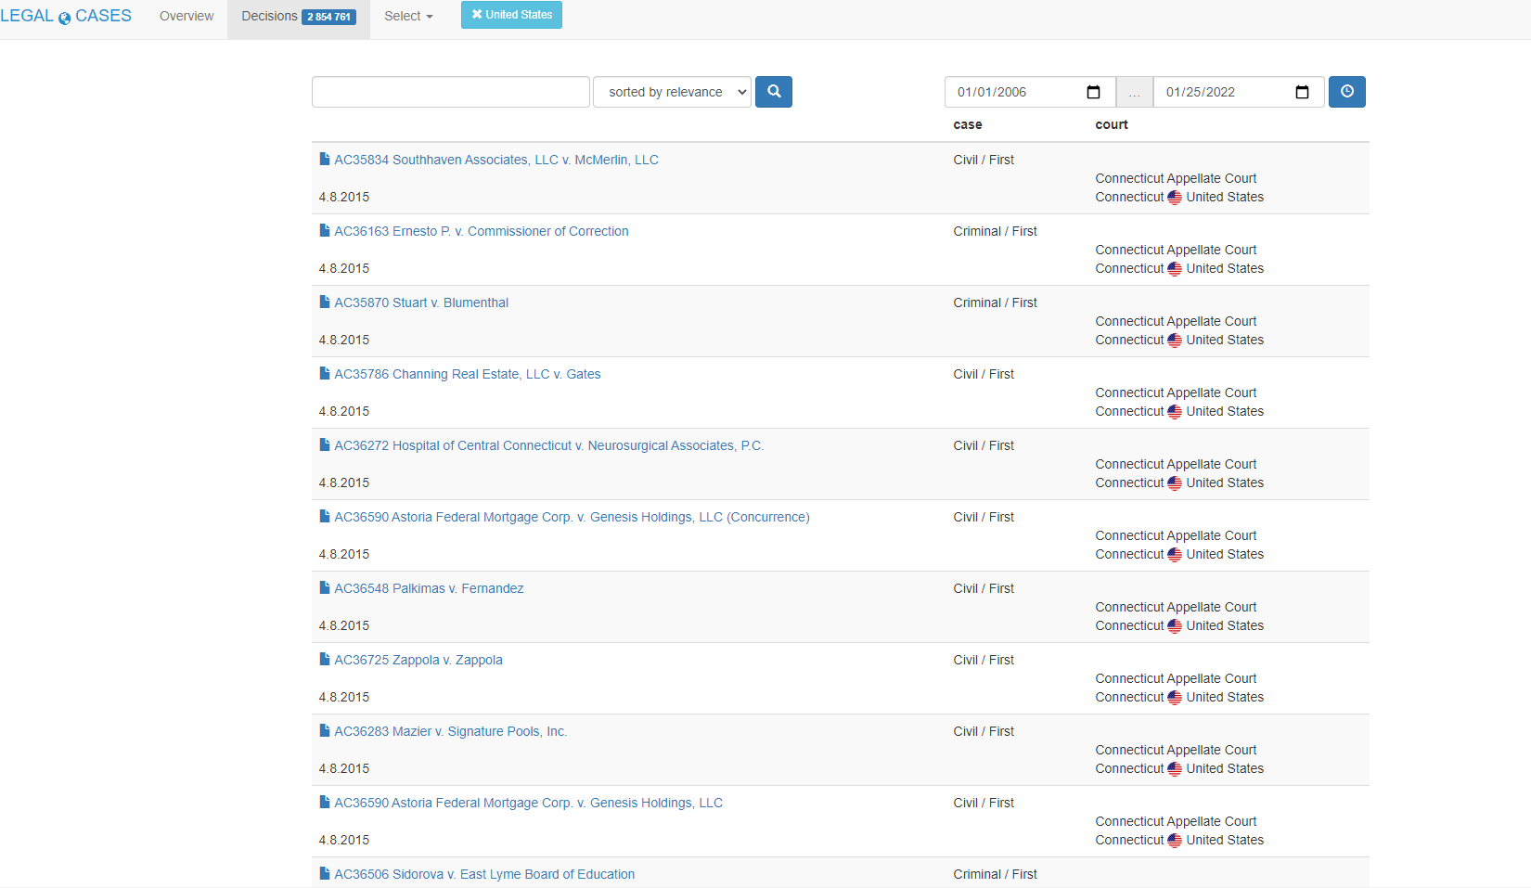The width and height of the screenshot is (1531, 888).
Task: Click US flag icon in Zappola v. Zappola row
Action: click(x=1175, y=697)
